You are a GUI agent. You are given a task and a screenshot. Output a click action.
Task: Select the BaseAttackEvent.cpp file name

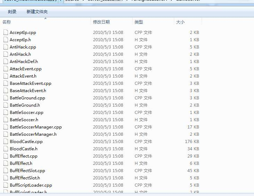coord(31,83)
